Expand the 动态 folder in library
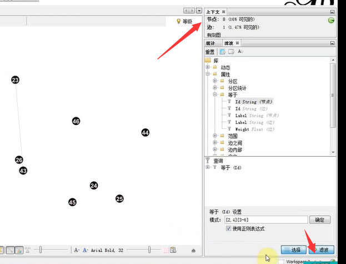Screen dimensions: 346x264 (x=208, y=67)
